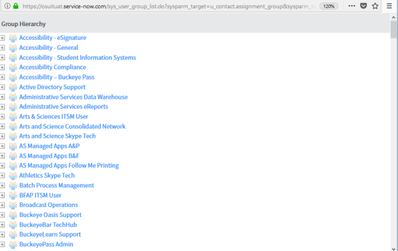This screenshot has width=398, height=251.
Task: Select the Accessibility - General group link
Action: click(x=49, y=48)
